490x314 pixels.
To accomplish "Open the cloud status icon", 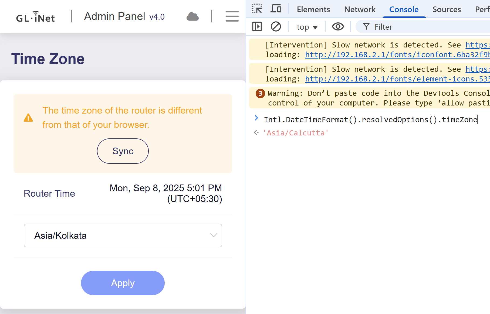I will tap(192, 17).
